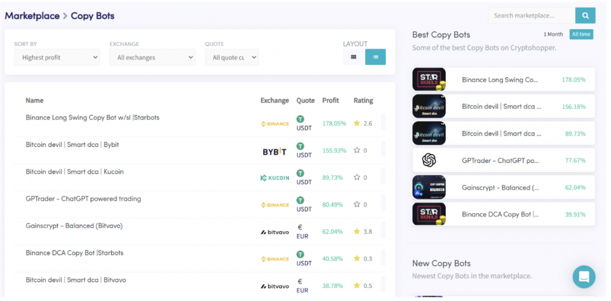Click Binance logo in GPTrader row
The image size is (611, 301).
pyautogui.click(x=274, y=205)
